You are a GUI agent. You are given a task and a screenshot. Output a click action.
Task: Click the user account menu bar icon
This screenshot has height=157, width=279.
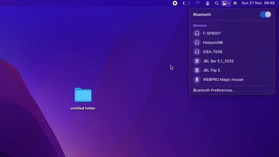tap(208, 3)
